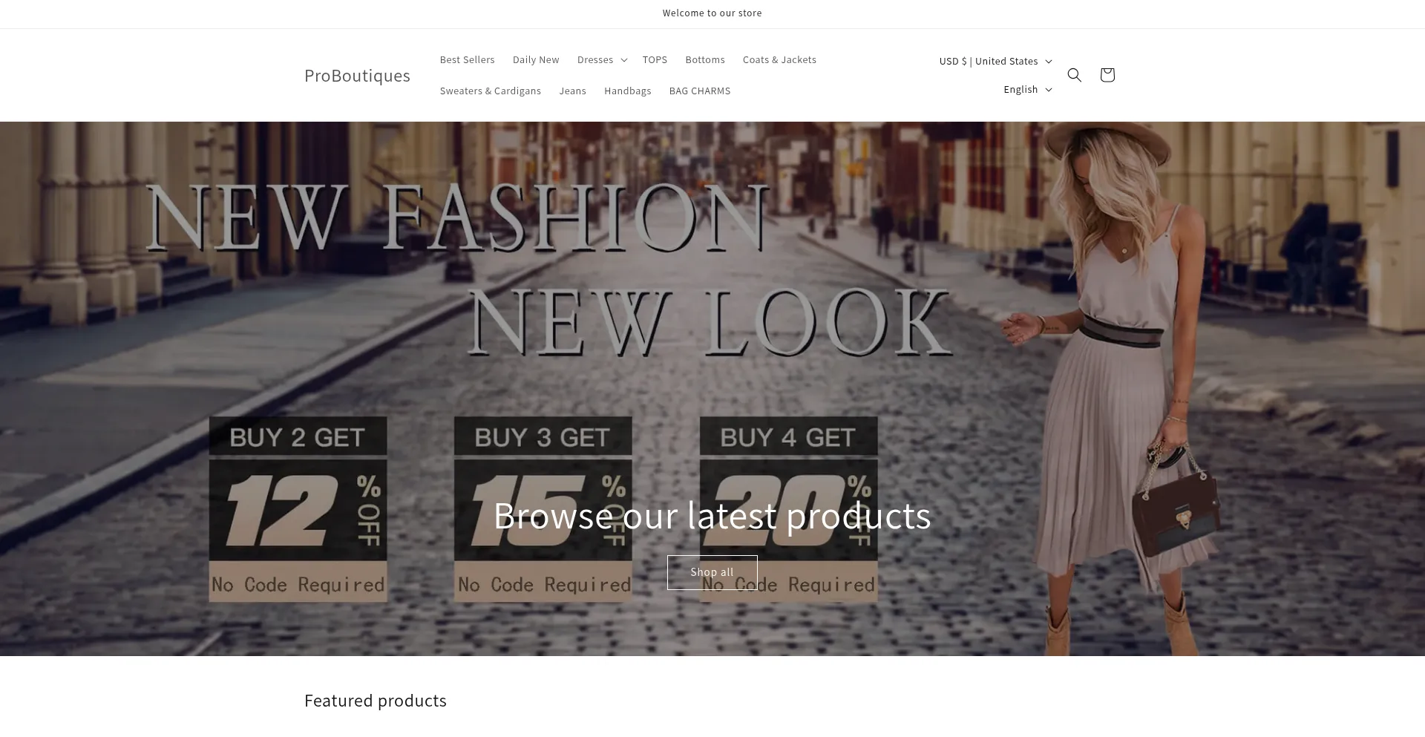Open the Jeans category link
The height and width of the screenshot is (737, 1425).
click(572, 91)
